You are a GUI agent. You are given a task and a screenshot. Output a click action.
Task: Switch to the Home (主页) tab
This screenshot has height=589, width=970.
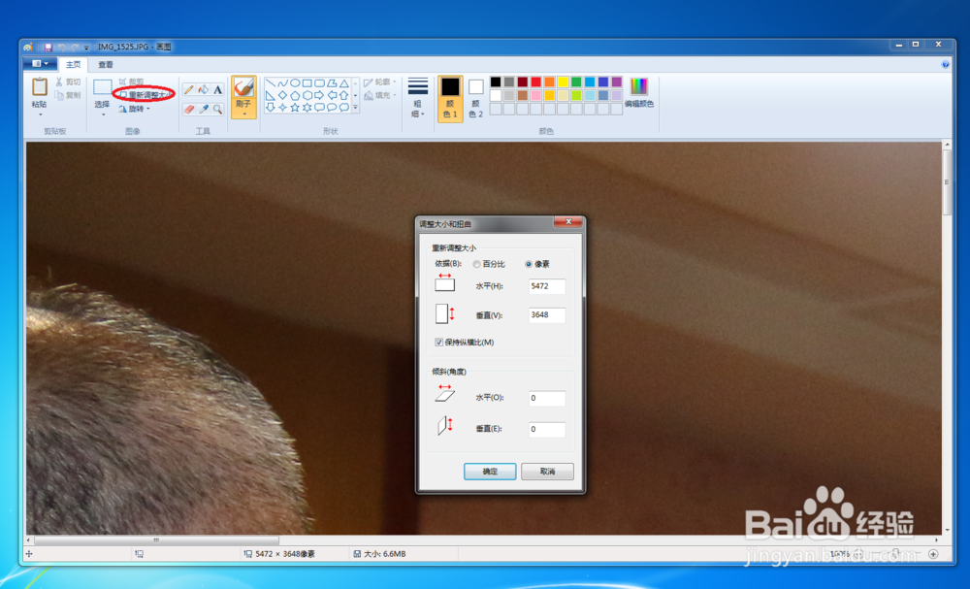tap(73, 64)
